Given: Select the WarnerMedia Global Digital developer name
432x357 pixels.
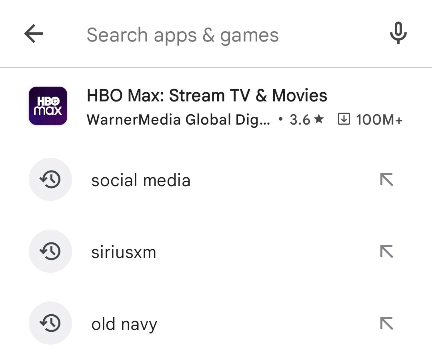Looking at the screenshot, I should pos(179,119).
